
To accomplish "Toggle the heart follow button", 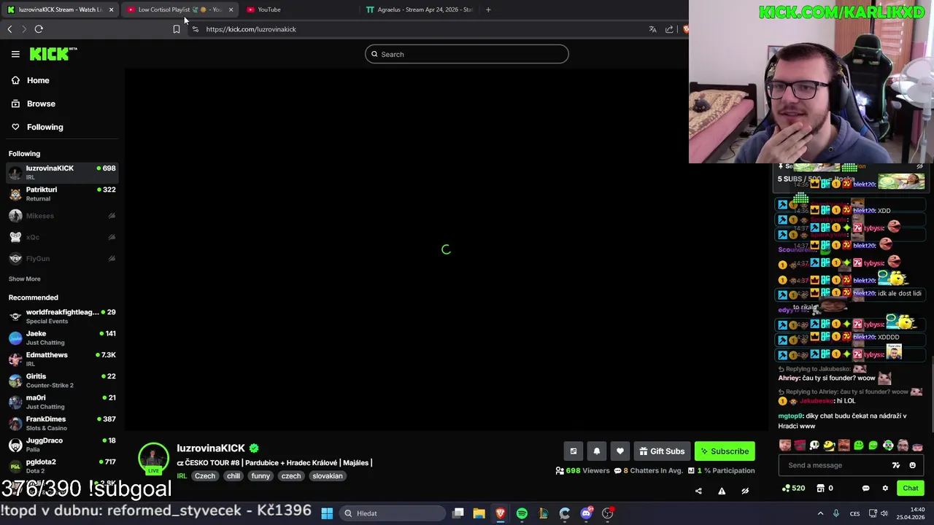I will (x=620, y=451).
